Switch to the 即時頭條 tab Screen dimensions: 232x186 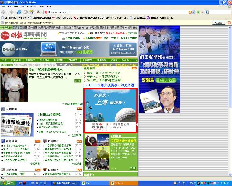point(7,65)
